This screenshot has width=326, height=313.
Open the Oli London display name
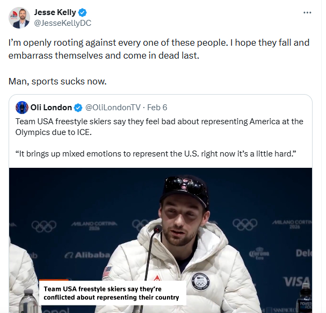[51, 107]
